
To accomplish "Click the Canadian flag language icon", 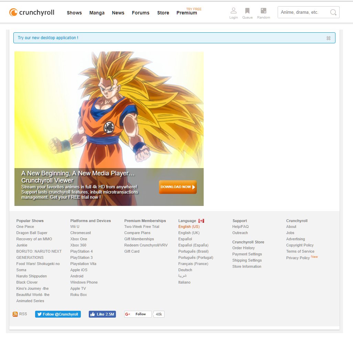I will click(201, 221).
